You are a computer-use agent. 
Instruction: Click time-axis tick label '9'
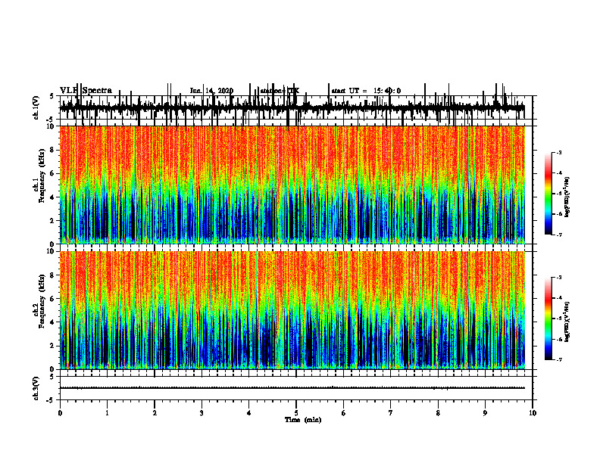coord(485,413)
